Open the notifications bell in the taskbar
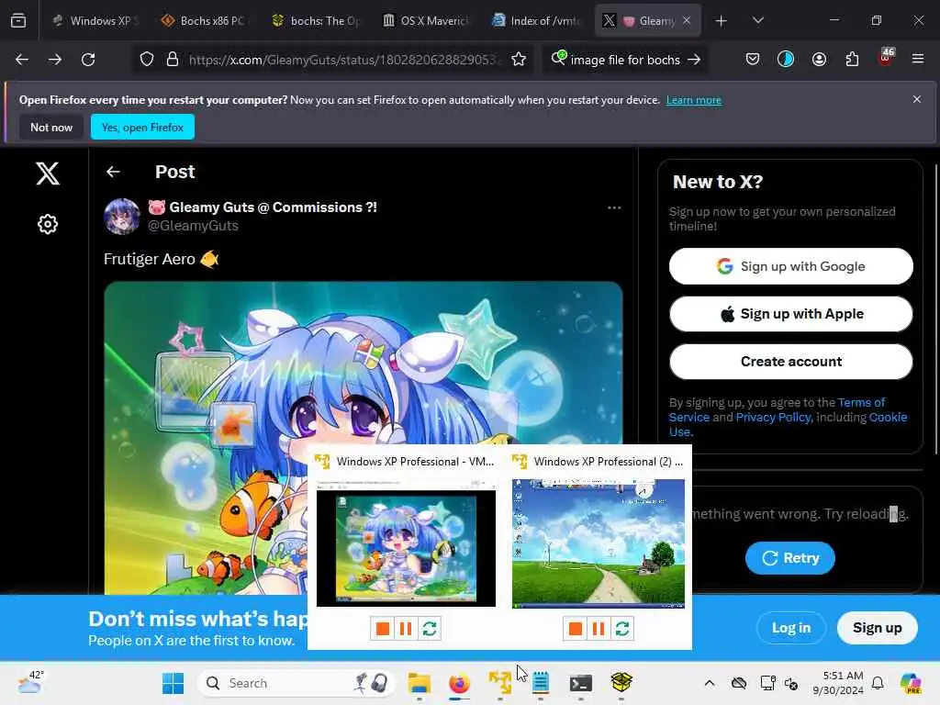 [x=878, y=683]
